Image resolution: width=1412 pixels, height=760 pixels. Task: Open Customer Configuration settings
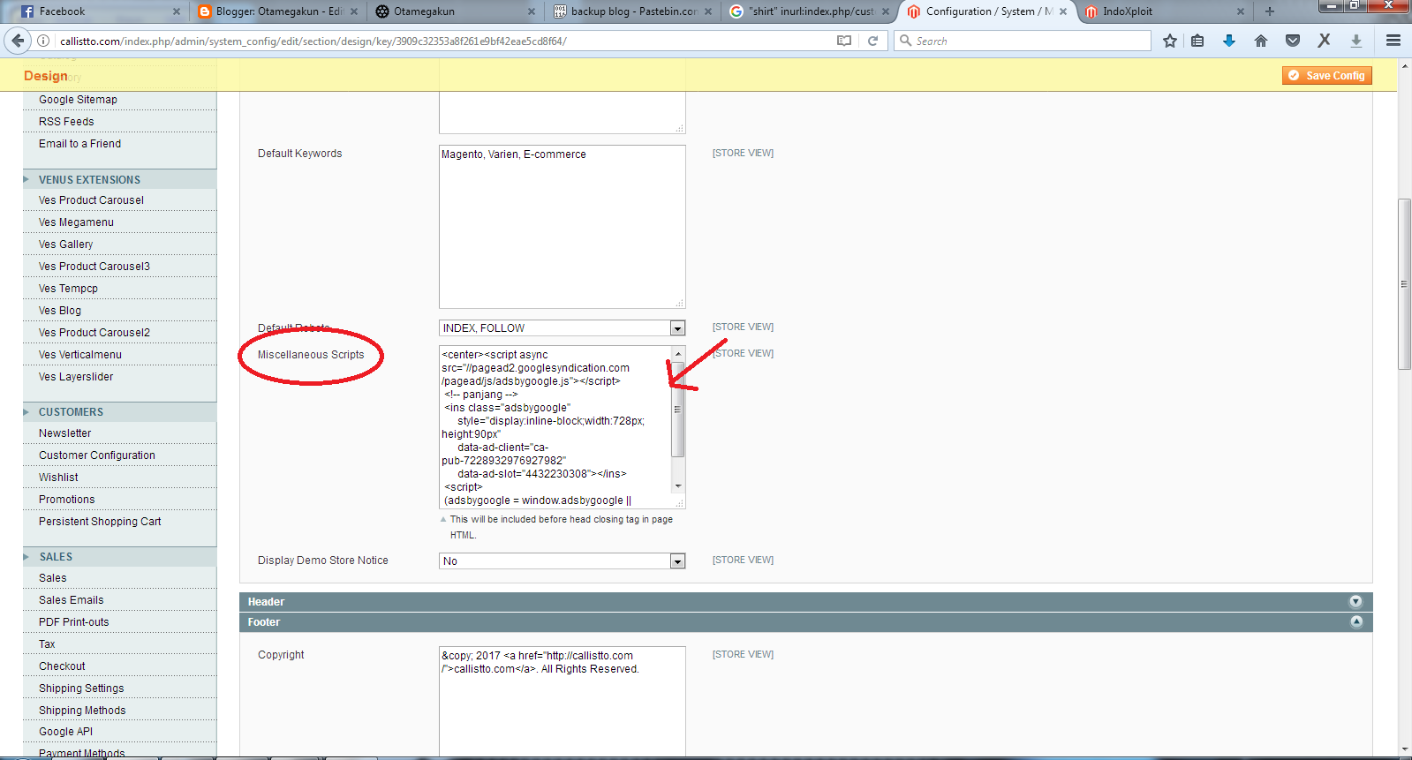[x=97, y=455]
